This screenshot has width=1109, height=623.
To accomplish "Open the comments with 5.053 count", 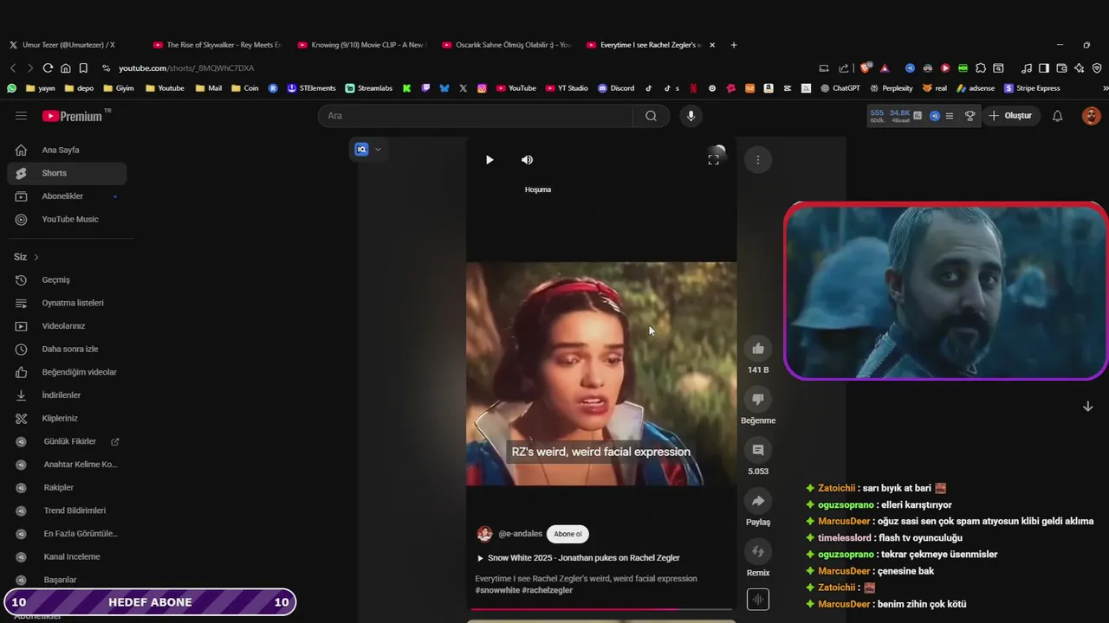I will (x=758, y=450).
